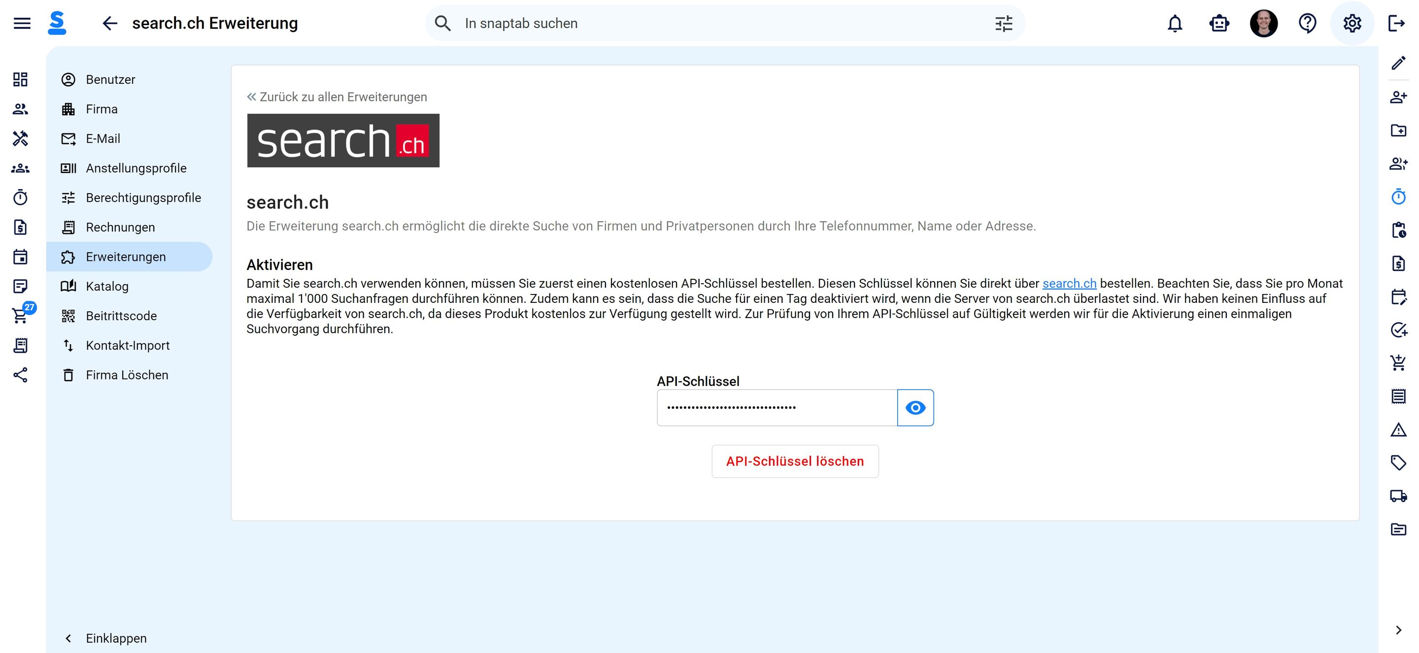
Task: Follow the search.ch hyperlink in text
Action: (x=1069, y=284)
